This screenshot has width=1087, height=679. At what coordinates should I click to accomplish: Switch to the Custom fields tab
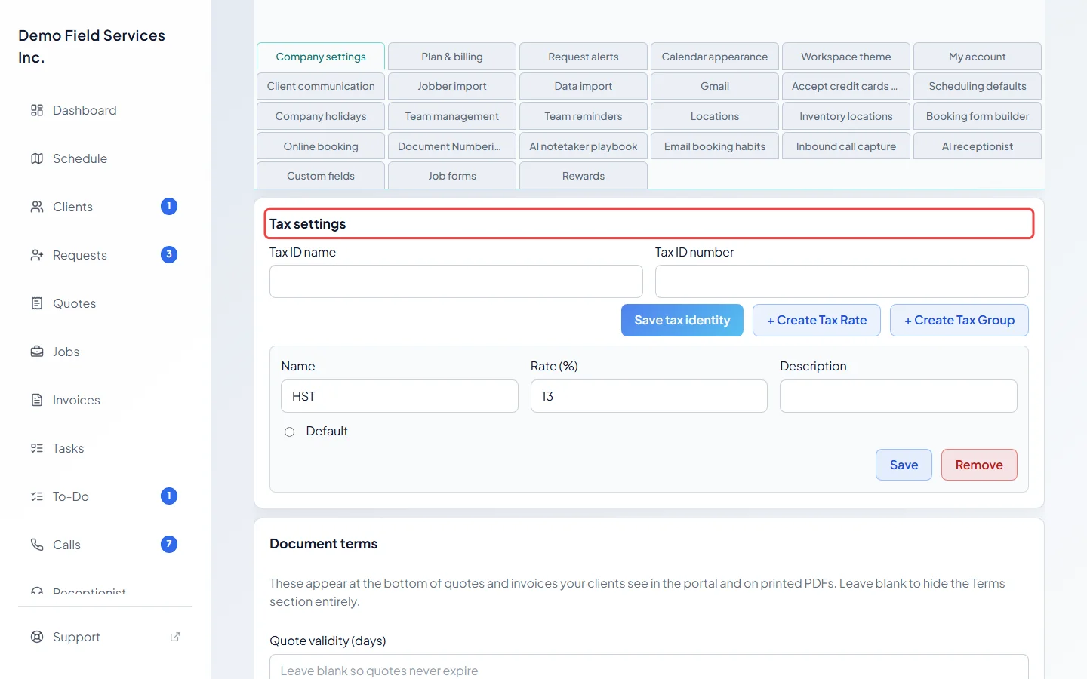point(321,176)
